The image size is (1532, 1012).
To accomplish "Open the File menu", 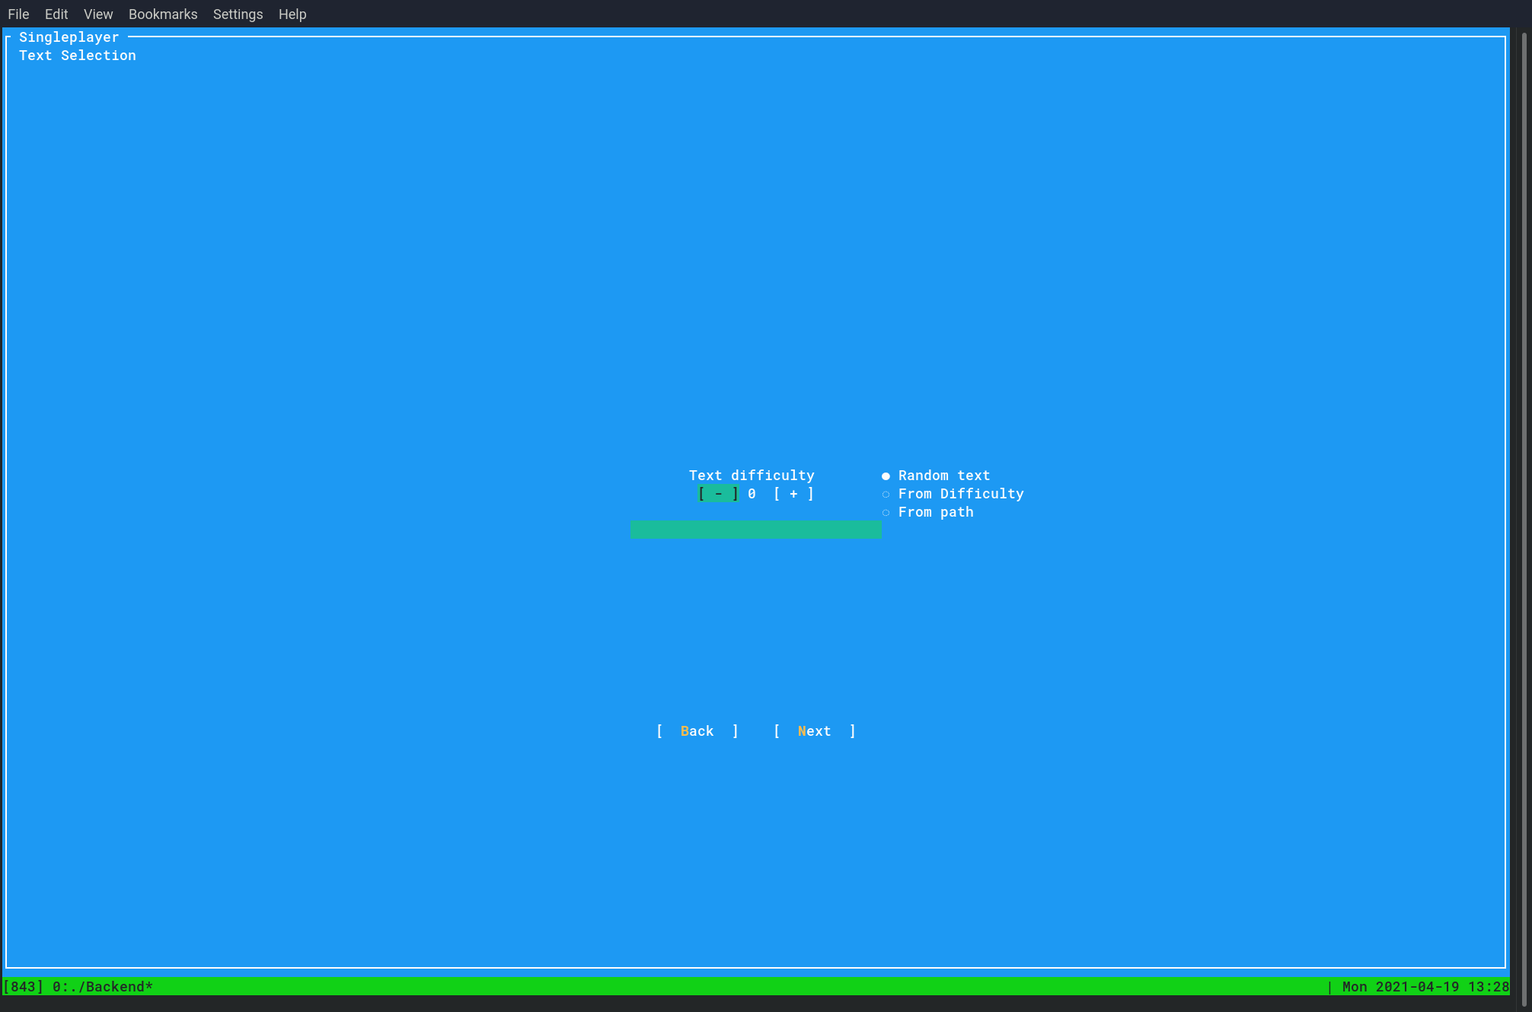I will [18, 14].
